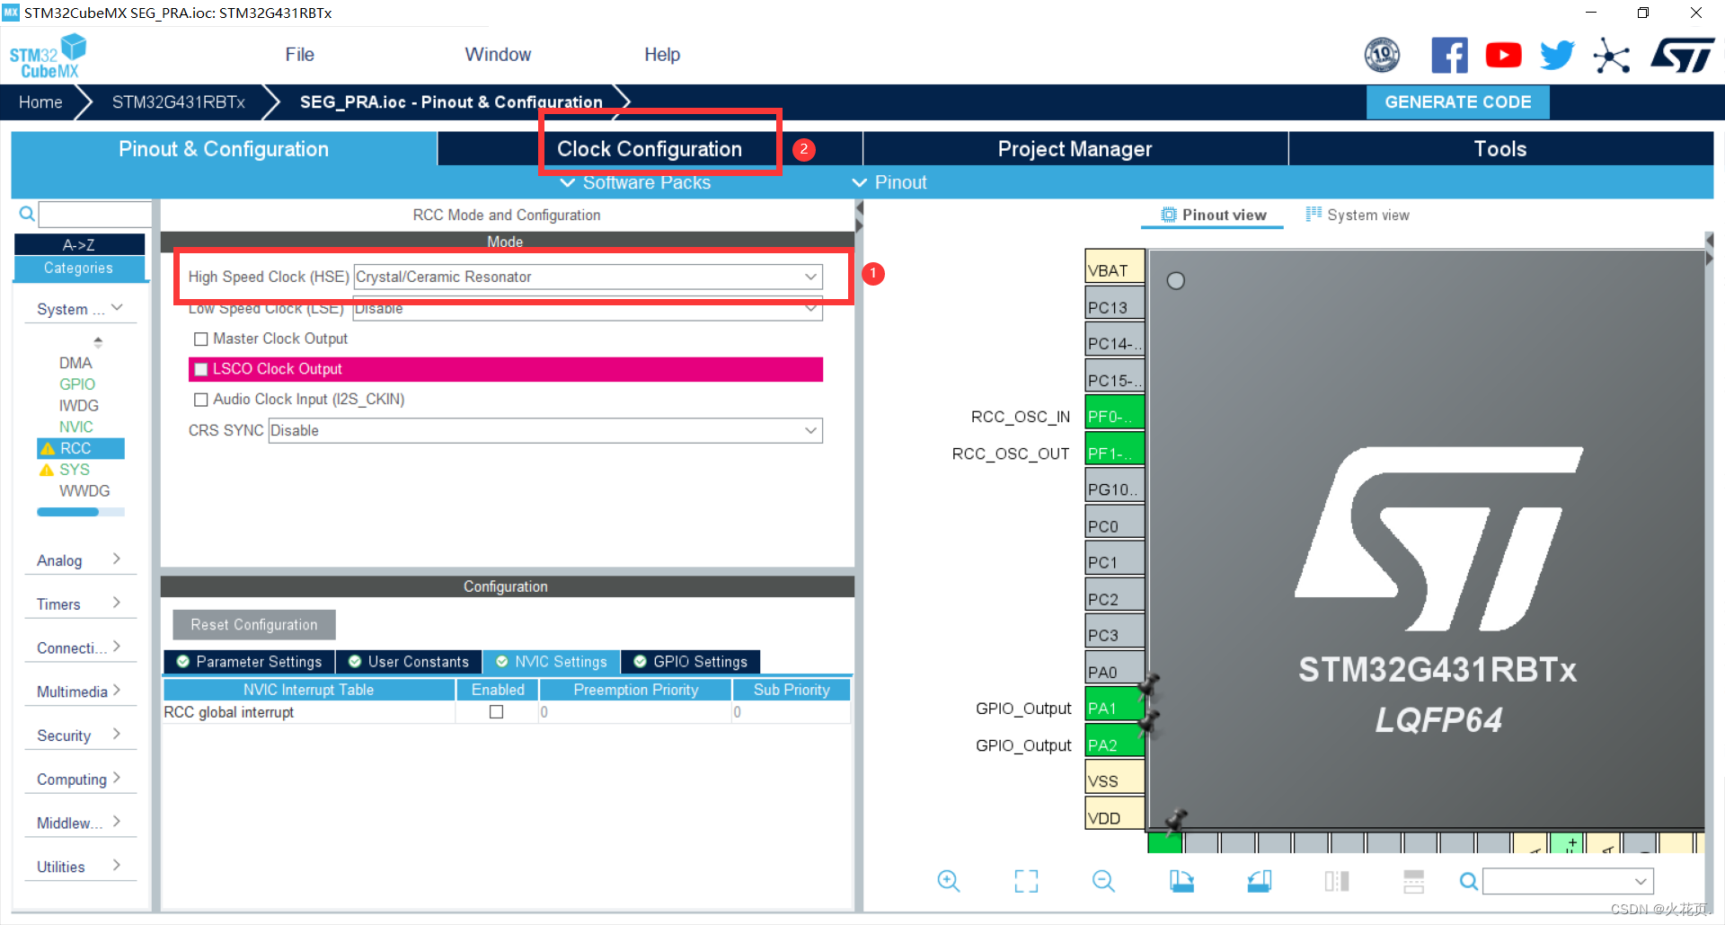Click the rotate clockwise pinout icon
The image size is (1725, 925).
point(1181,881)
